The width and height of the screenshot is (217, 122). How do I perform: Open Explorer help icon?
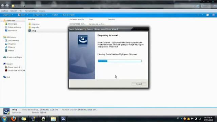213,15
